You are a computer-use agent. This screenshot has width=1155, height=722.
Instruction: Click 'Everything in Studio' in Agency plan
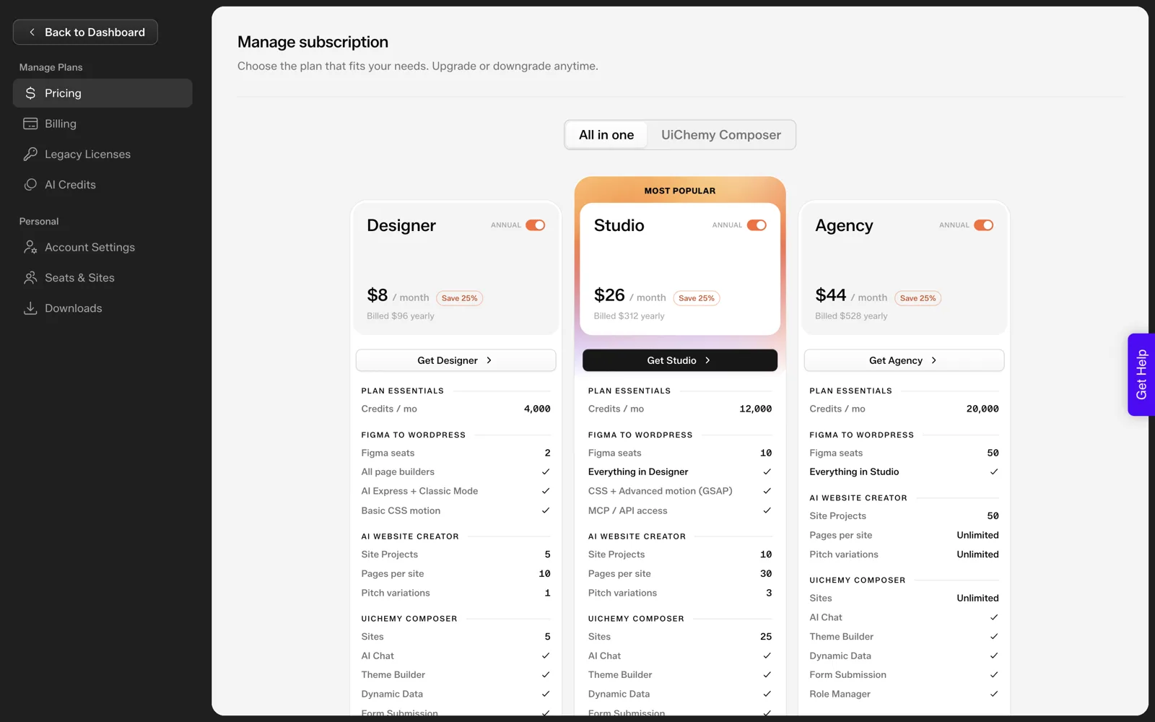[x=854, y=471]
